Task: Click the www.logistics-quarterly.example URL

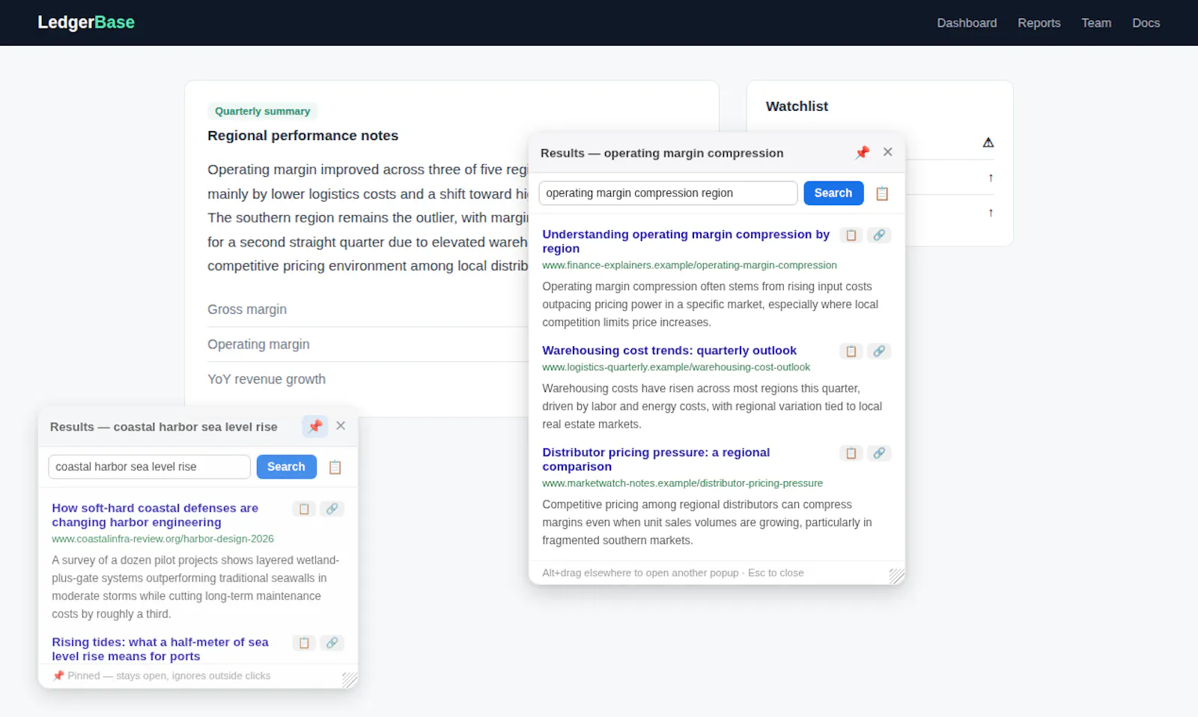Action: coord(676,367)
